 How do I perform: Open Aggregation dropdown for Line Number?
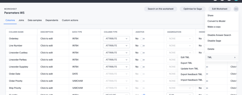coord(180,46)
